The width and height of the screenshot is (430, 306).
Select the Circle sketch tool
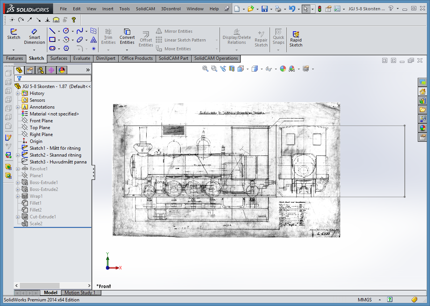click(x=66, y=31)
